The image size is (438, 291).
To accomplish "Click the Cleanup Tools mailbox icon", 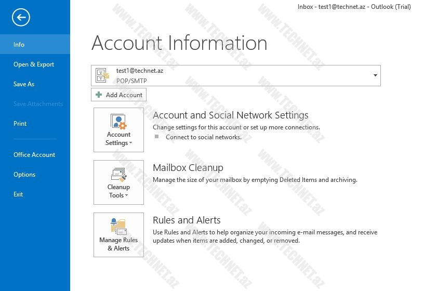I will coord(119,174).
